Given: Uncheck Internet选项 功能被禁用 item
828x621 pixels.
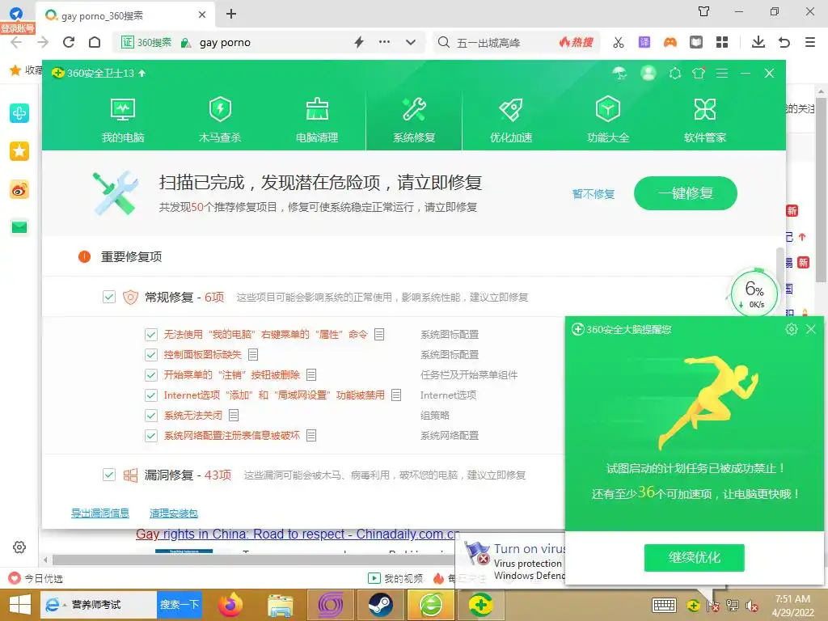Looking at the screenshot, I should [151, 395].
